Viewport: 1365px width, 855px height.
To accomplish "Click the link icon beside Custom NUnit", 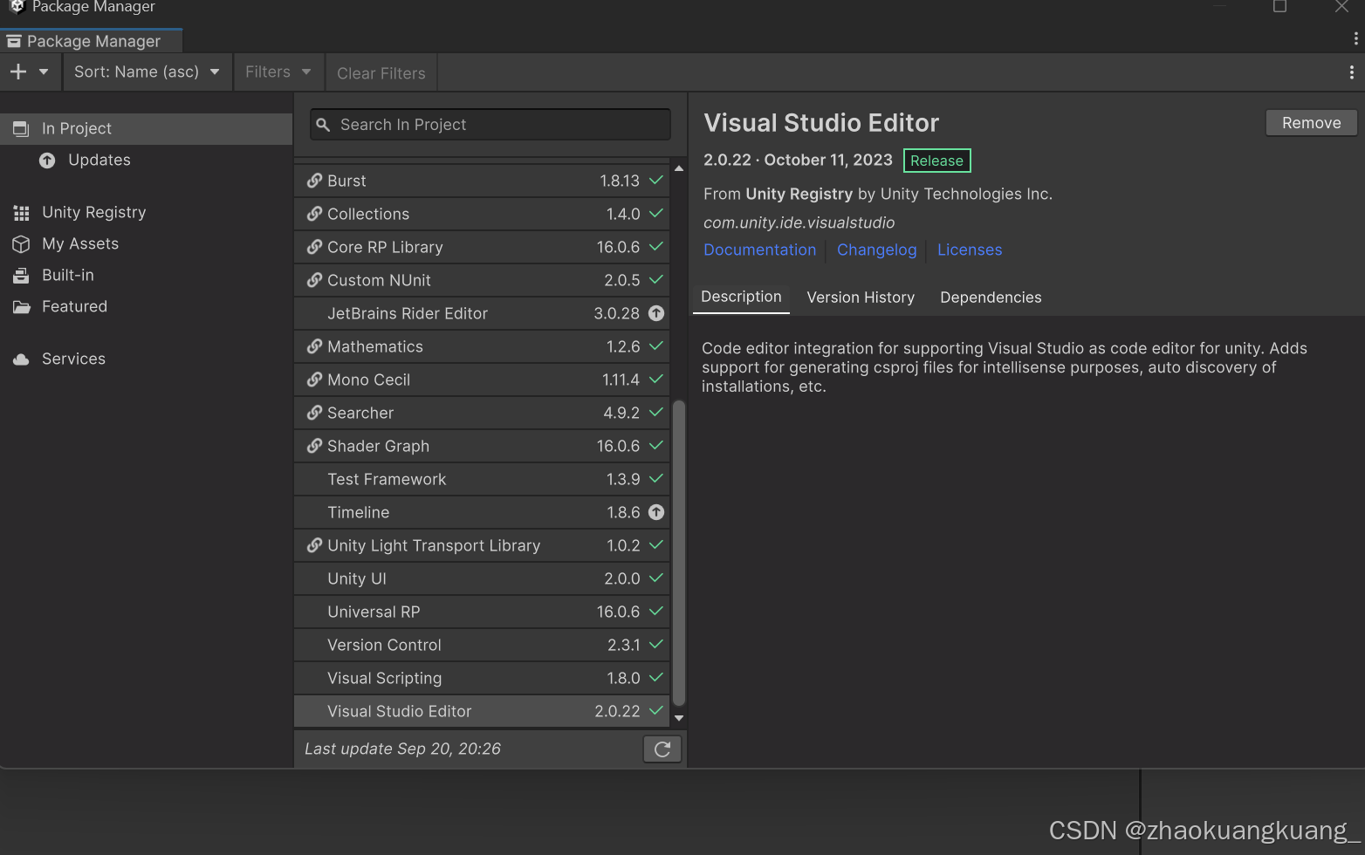I will tap(314, 280).
